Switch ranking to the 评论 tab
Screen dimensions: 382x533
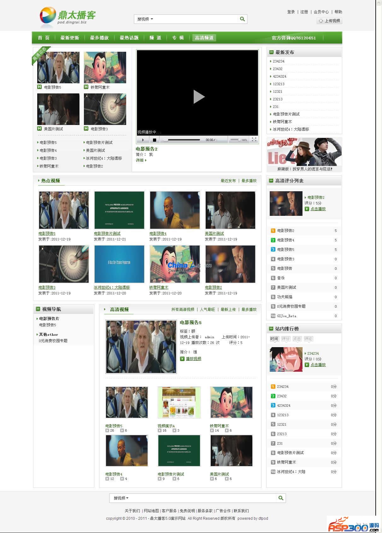308,339
